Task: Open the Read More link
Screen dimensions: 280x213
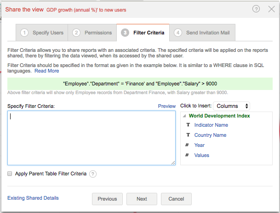Action: [47, 71]
